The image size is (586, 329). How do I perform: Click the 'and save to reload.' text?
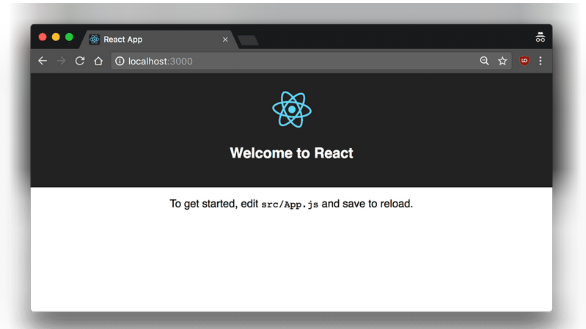[367, 204]
